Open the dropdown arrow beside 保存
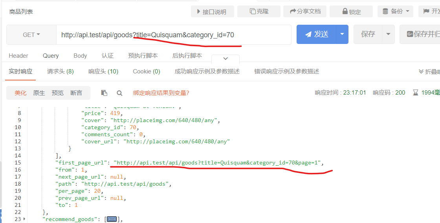Image resolution: width=440 pixels, height=223 pixels. point(389,34)
